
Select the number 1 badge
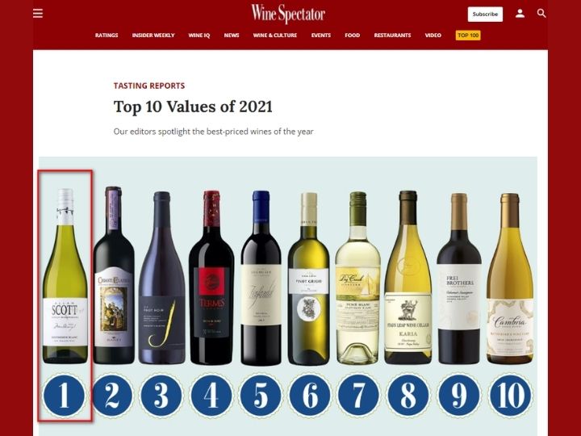coord(64,395)
